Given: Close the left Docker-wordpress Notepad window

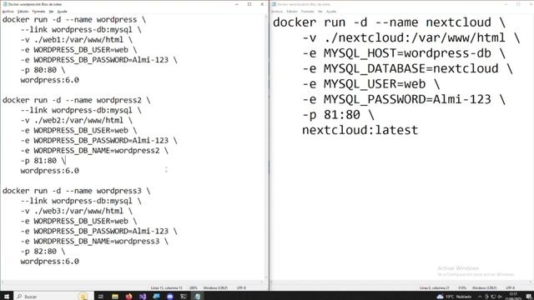Looking at the screenshot, I should [262, 4].
